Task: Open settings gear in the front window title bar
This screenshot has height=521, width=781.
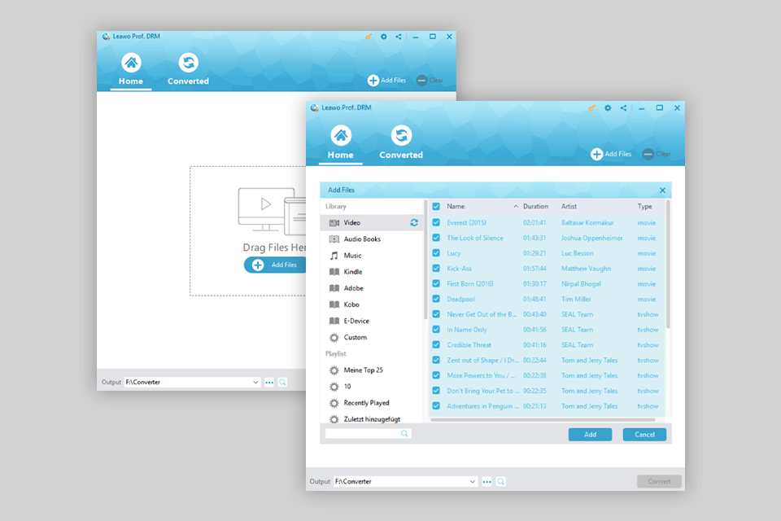Action: point(608,107)
